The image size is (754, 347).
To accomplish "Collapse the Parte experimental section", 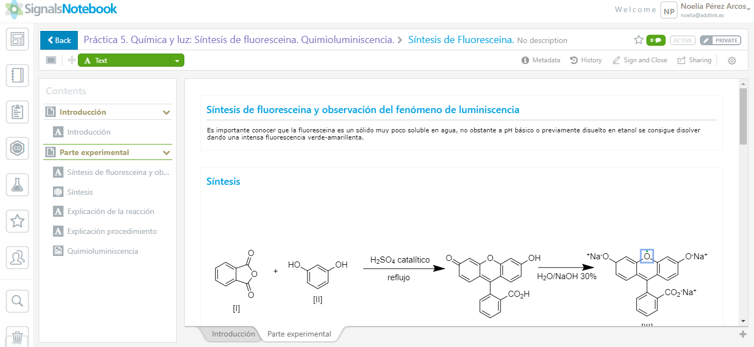I will tap(166, 153).
